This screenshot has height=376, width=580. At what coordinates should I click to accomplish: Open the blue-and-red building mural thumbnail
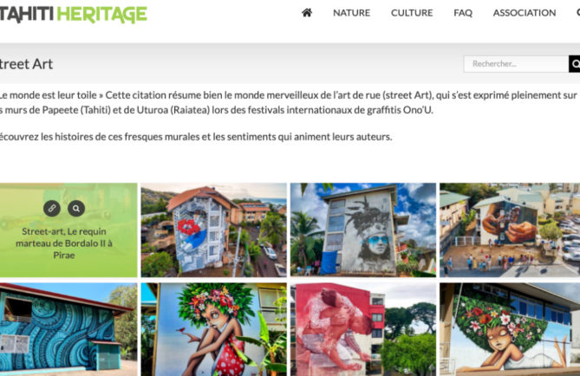[213, 230]
